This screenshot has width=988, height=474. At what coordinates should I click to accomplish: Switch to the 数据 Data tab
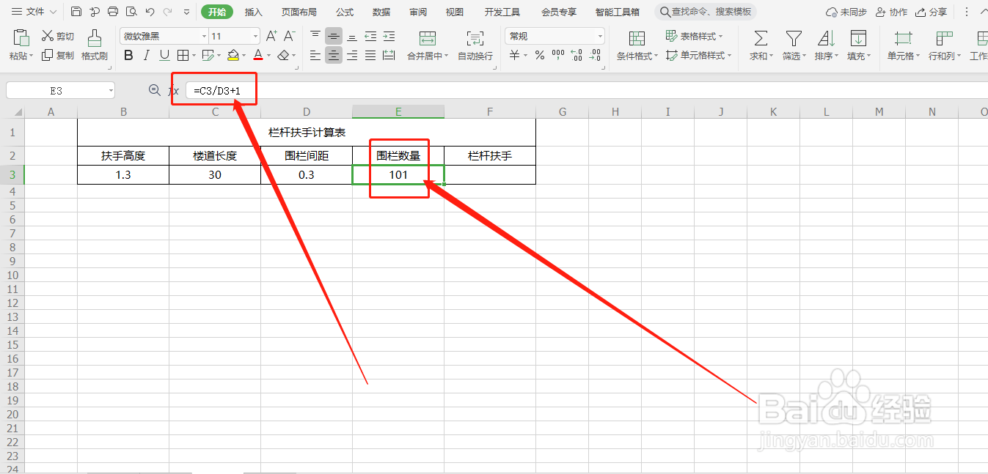tap(381, 12)
